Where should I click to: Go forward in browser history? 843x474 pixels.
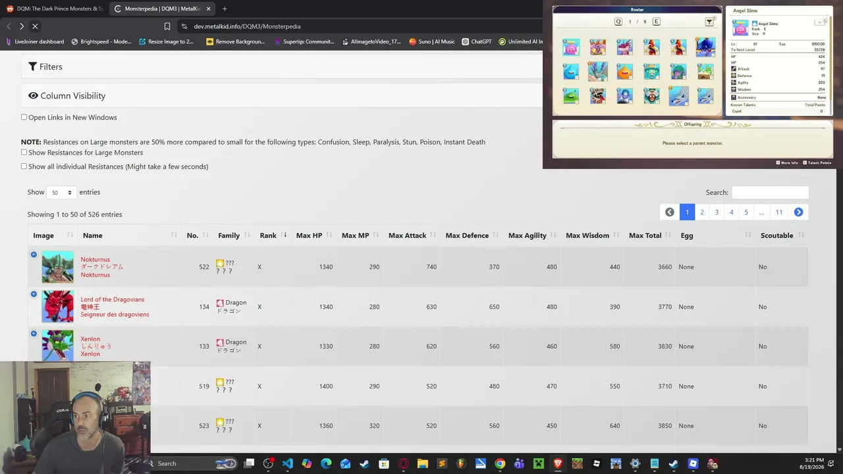pos(22,26)
